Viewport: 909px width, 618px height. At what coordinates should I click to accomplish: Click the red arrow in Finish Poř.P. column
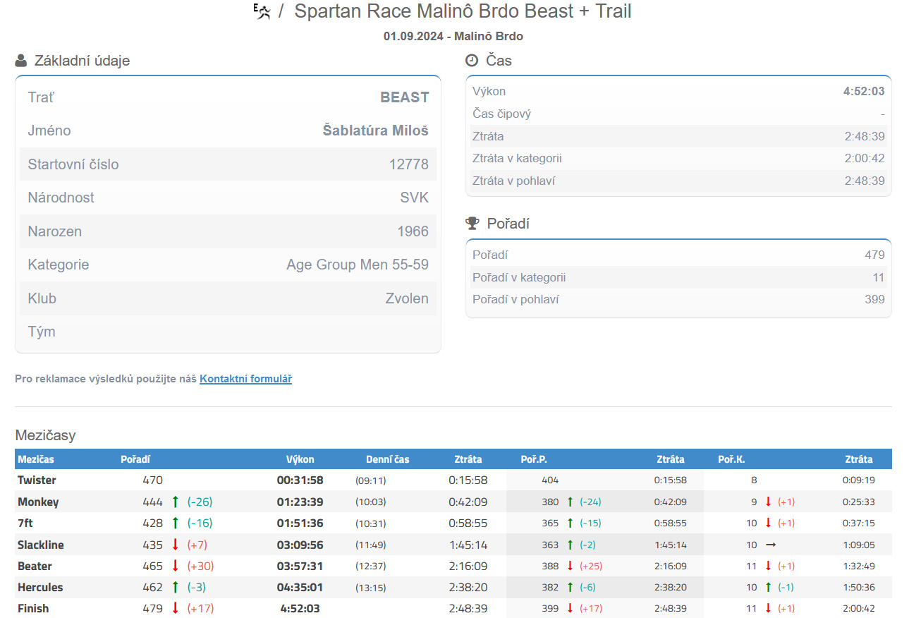[570, 608]
